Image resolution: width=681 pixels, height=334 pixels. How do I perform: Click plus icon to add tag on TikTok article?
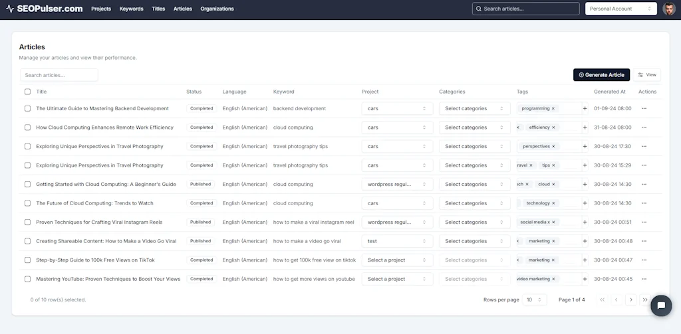click(585, 260)
